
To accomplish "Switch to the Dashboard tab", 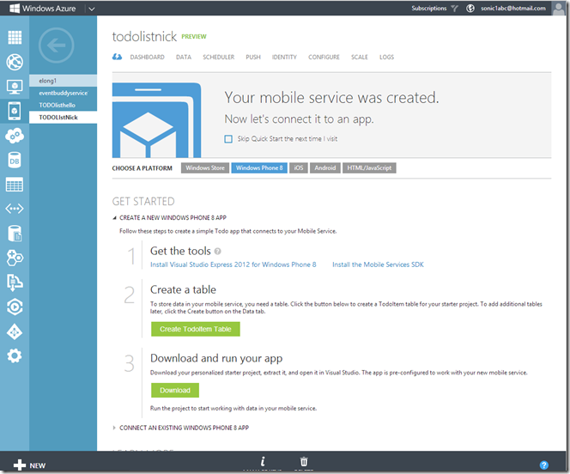I will click(x=148, y=57).
